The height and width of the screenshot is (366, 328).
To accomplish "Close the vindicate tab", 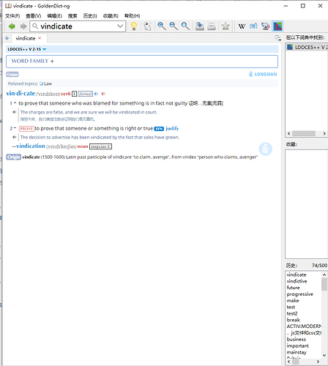I will [40, 38].
